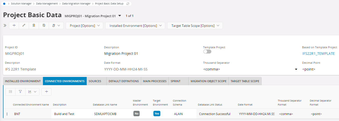Click the Delete trash can icon

click(x=34, y=25)
